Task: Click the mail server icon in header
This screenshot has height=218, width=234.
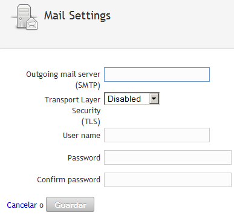Action: 24,17
